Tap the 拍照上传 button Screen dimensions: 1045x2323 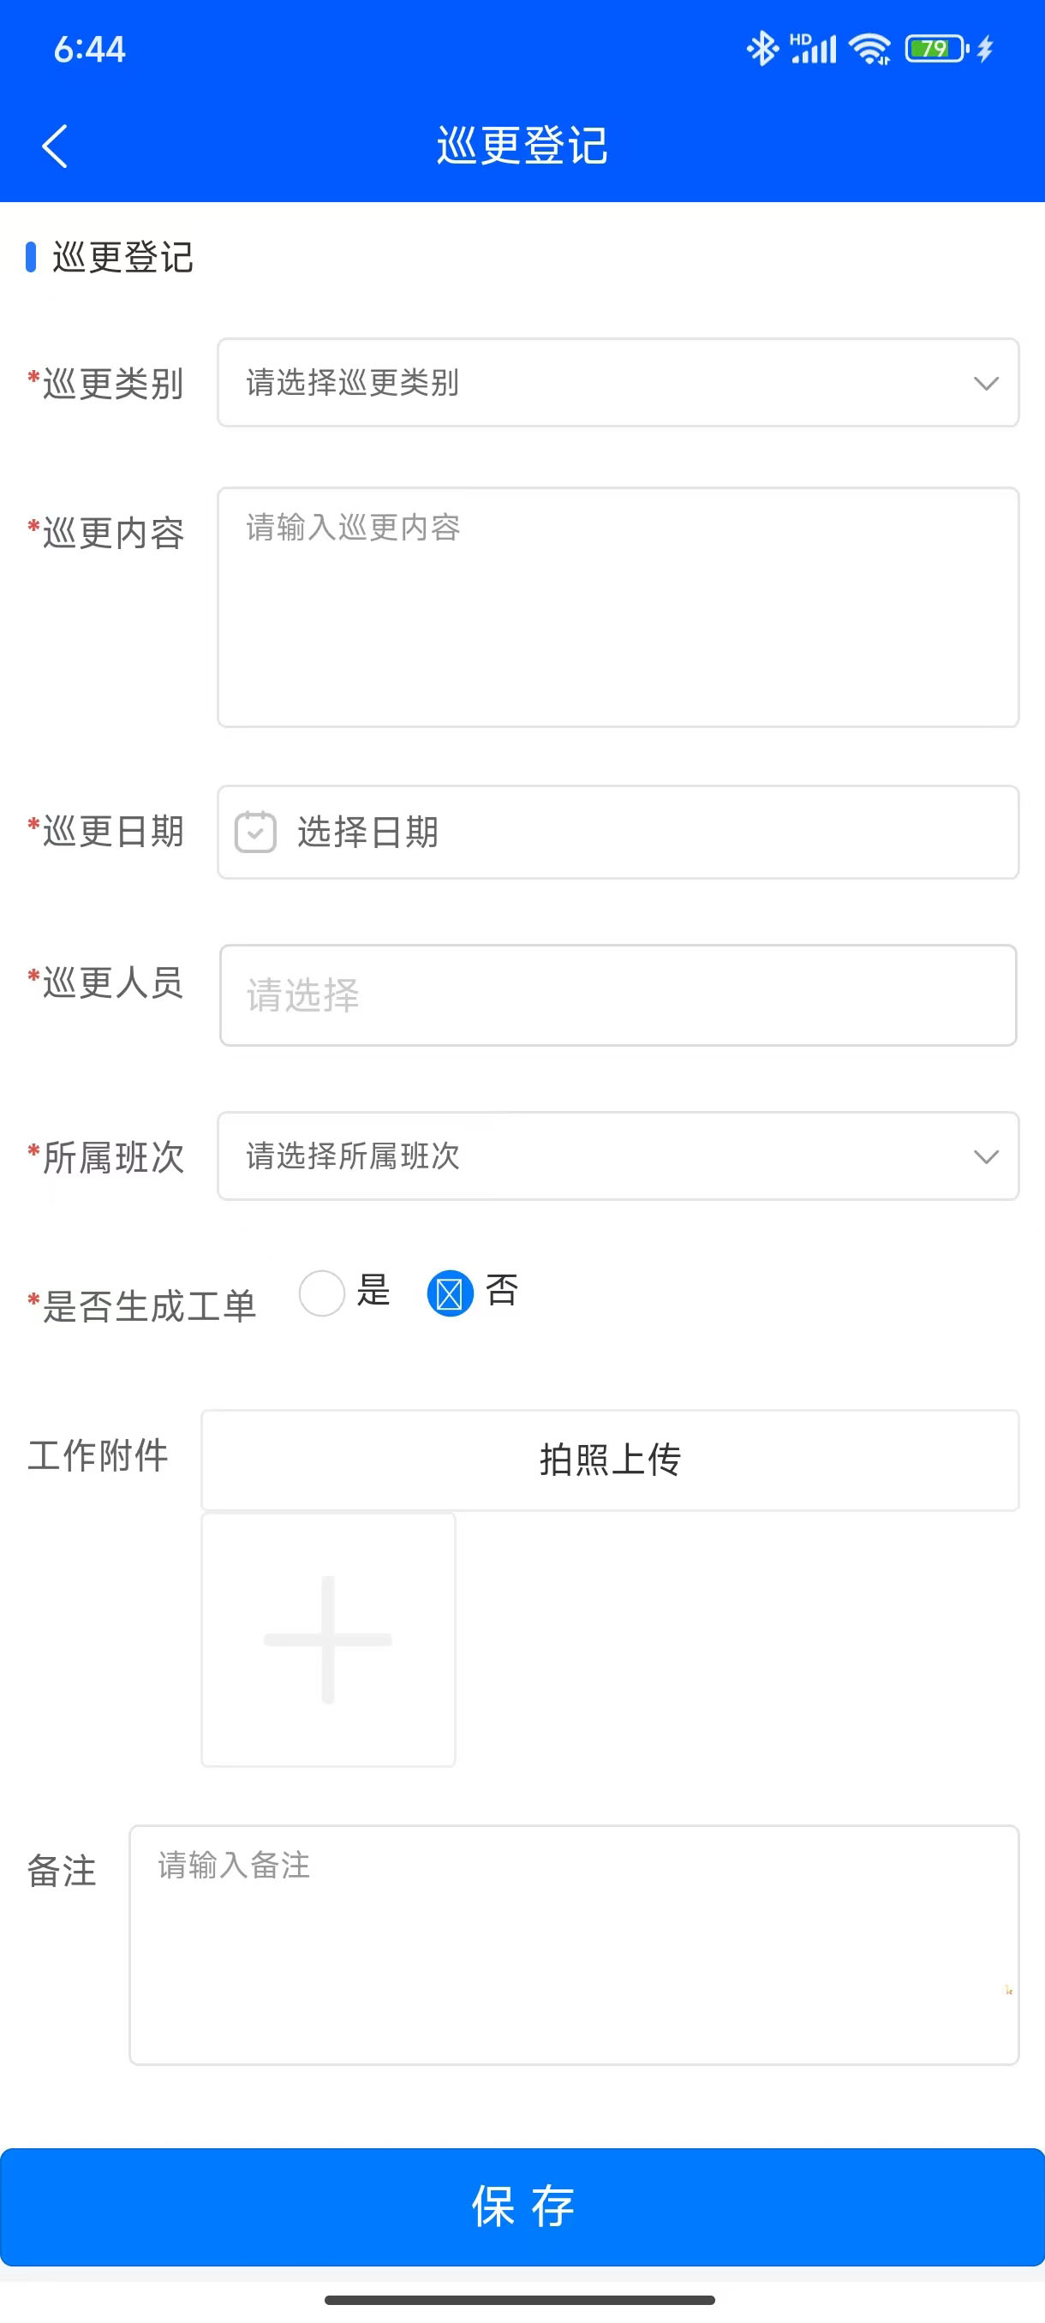pos(610,1460)
